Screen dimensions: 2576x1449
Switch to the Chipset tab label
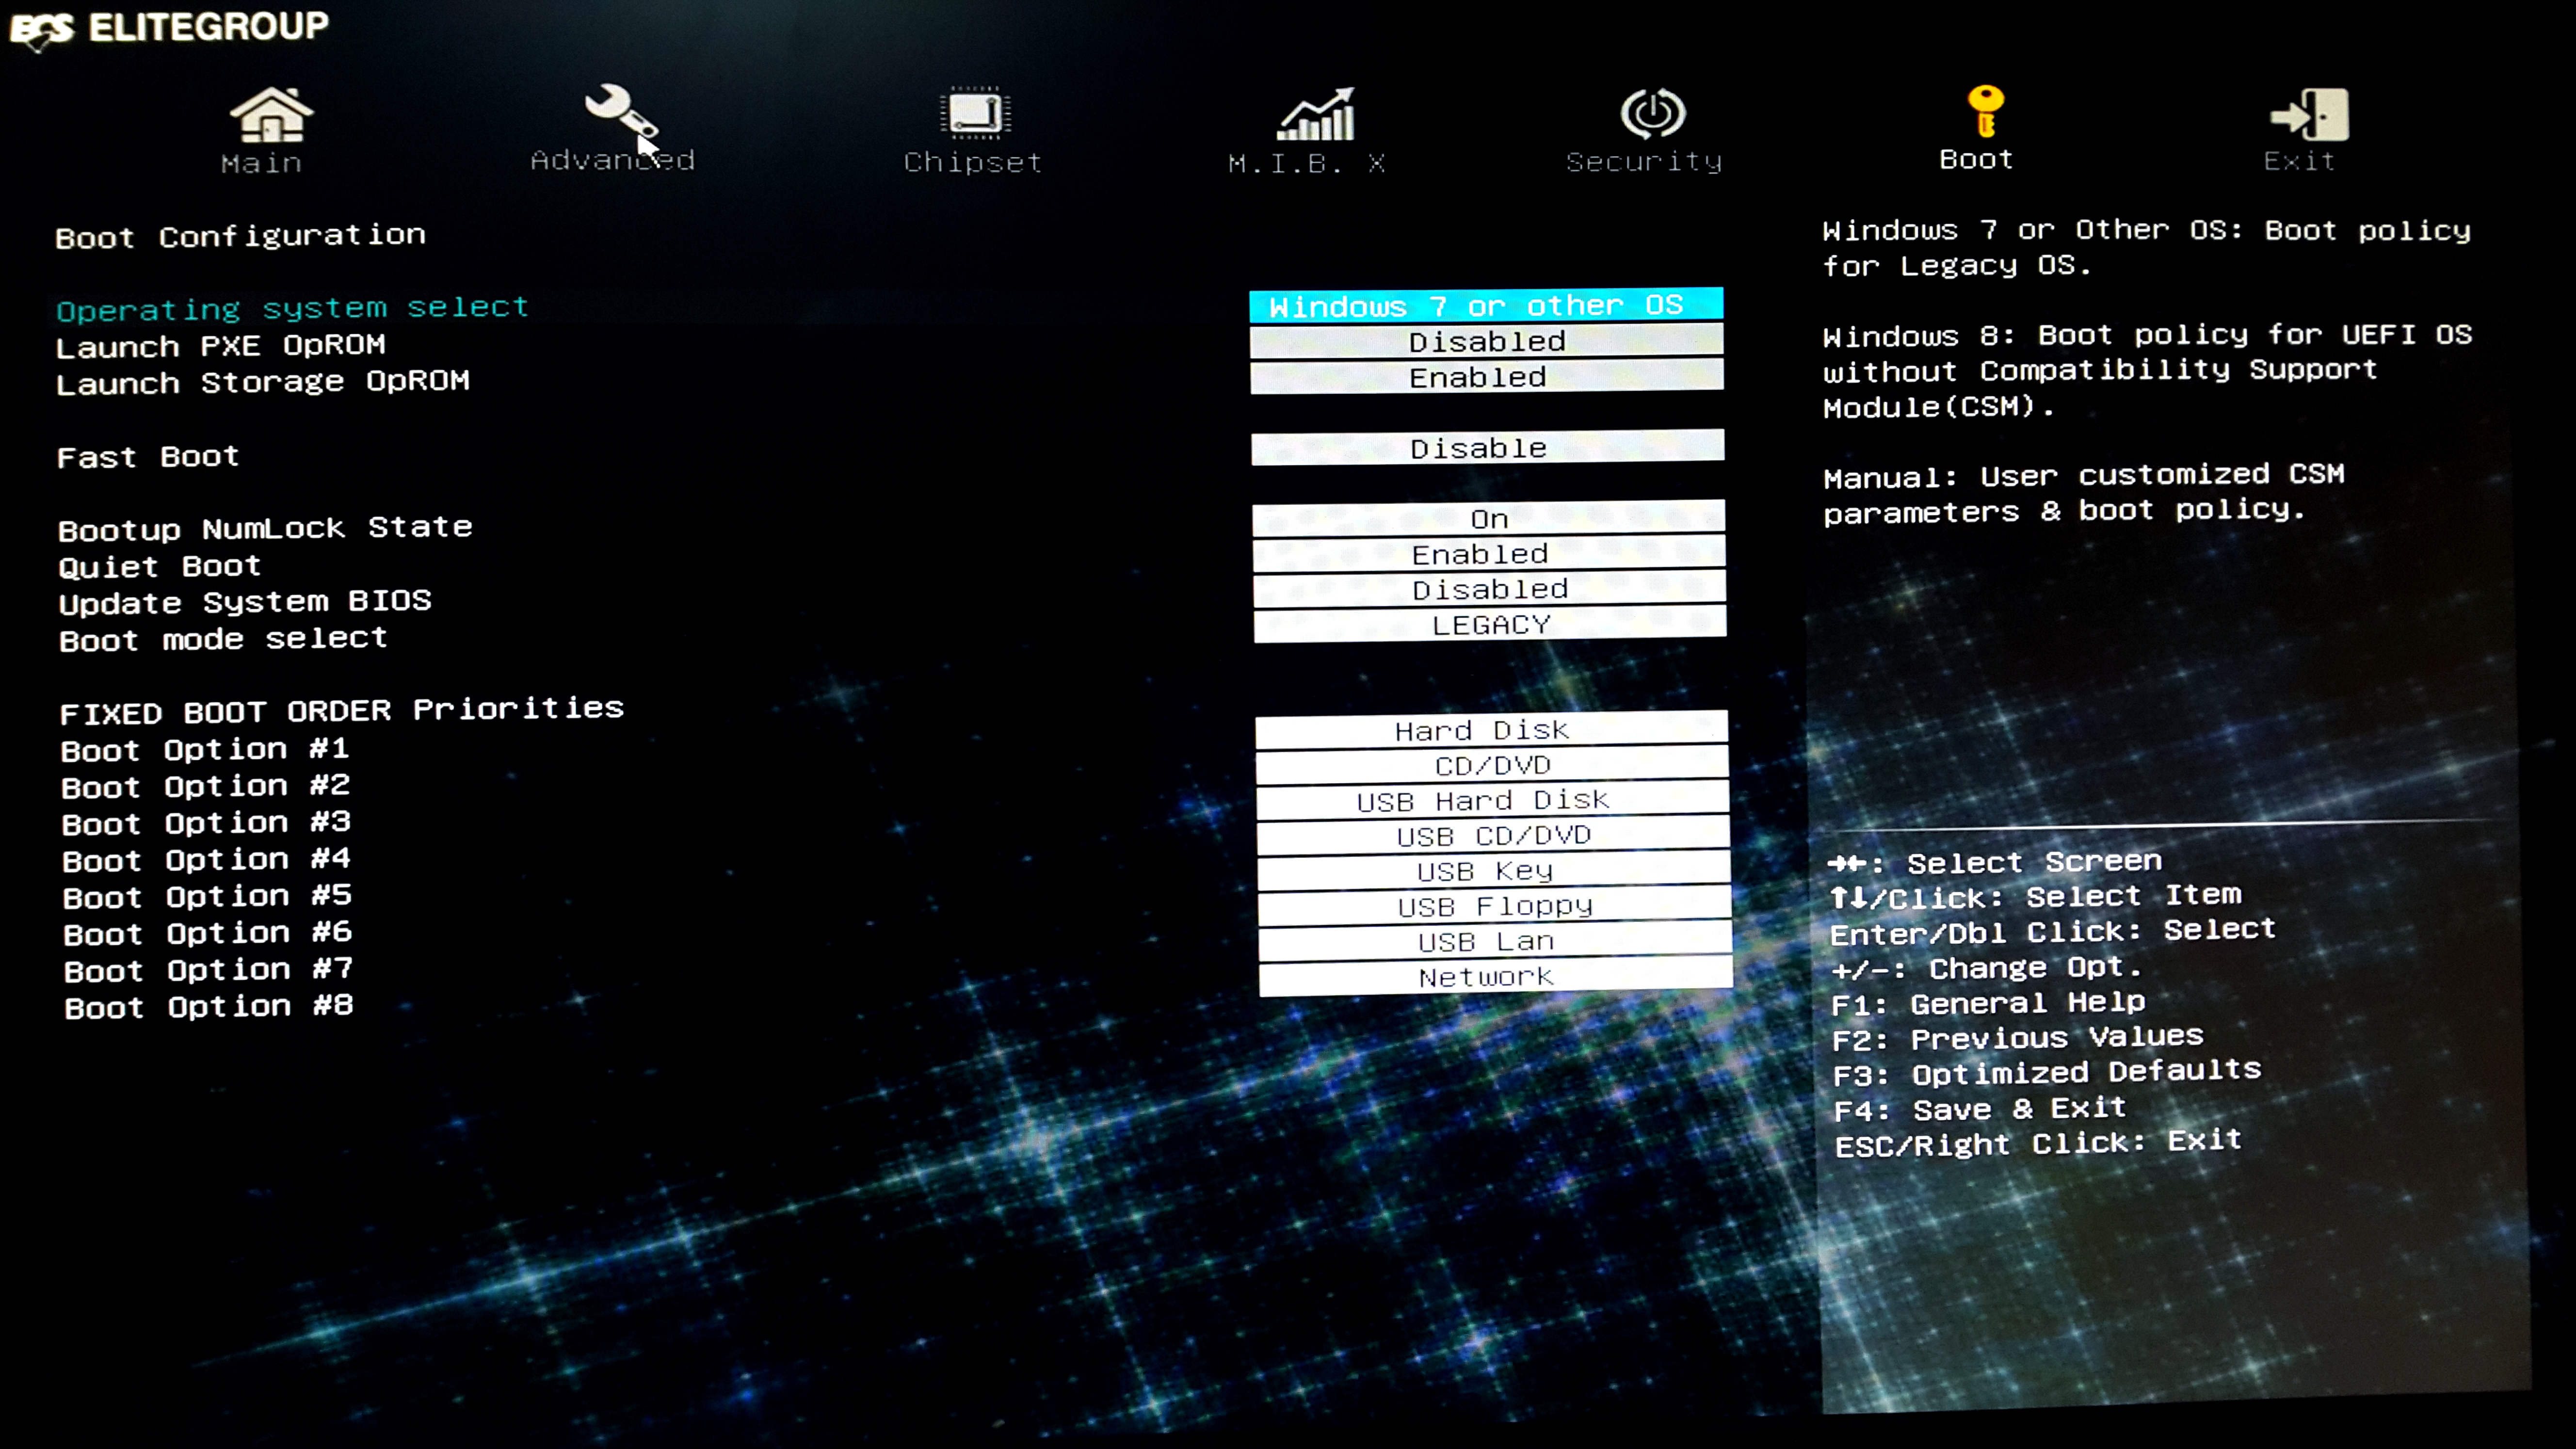coord(973,162)
